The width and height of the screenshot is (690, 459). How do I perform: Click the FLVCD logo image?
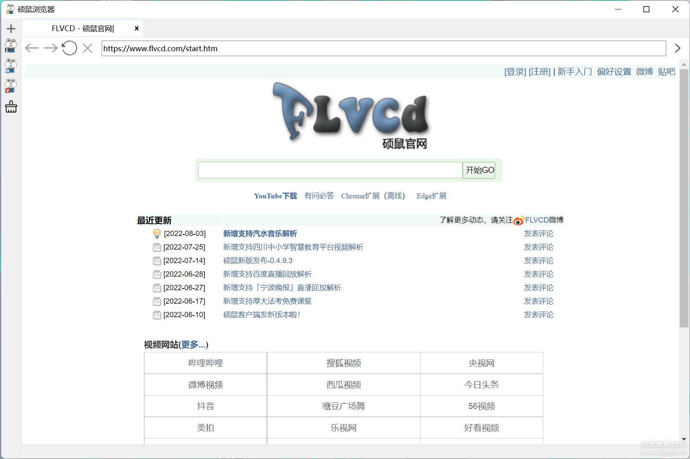click(x=352, y=116)
